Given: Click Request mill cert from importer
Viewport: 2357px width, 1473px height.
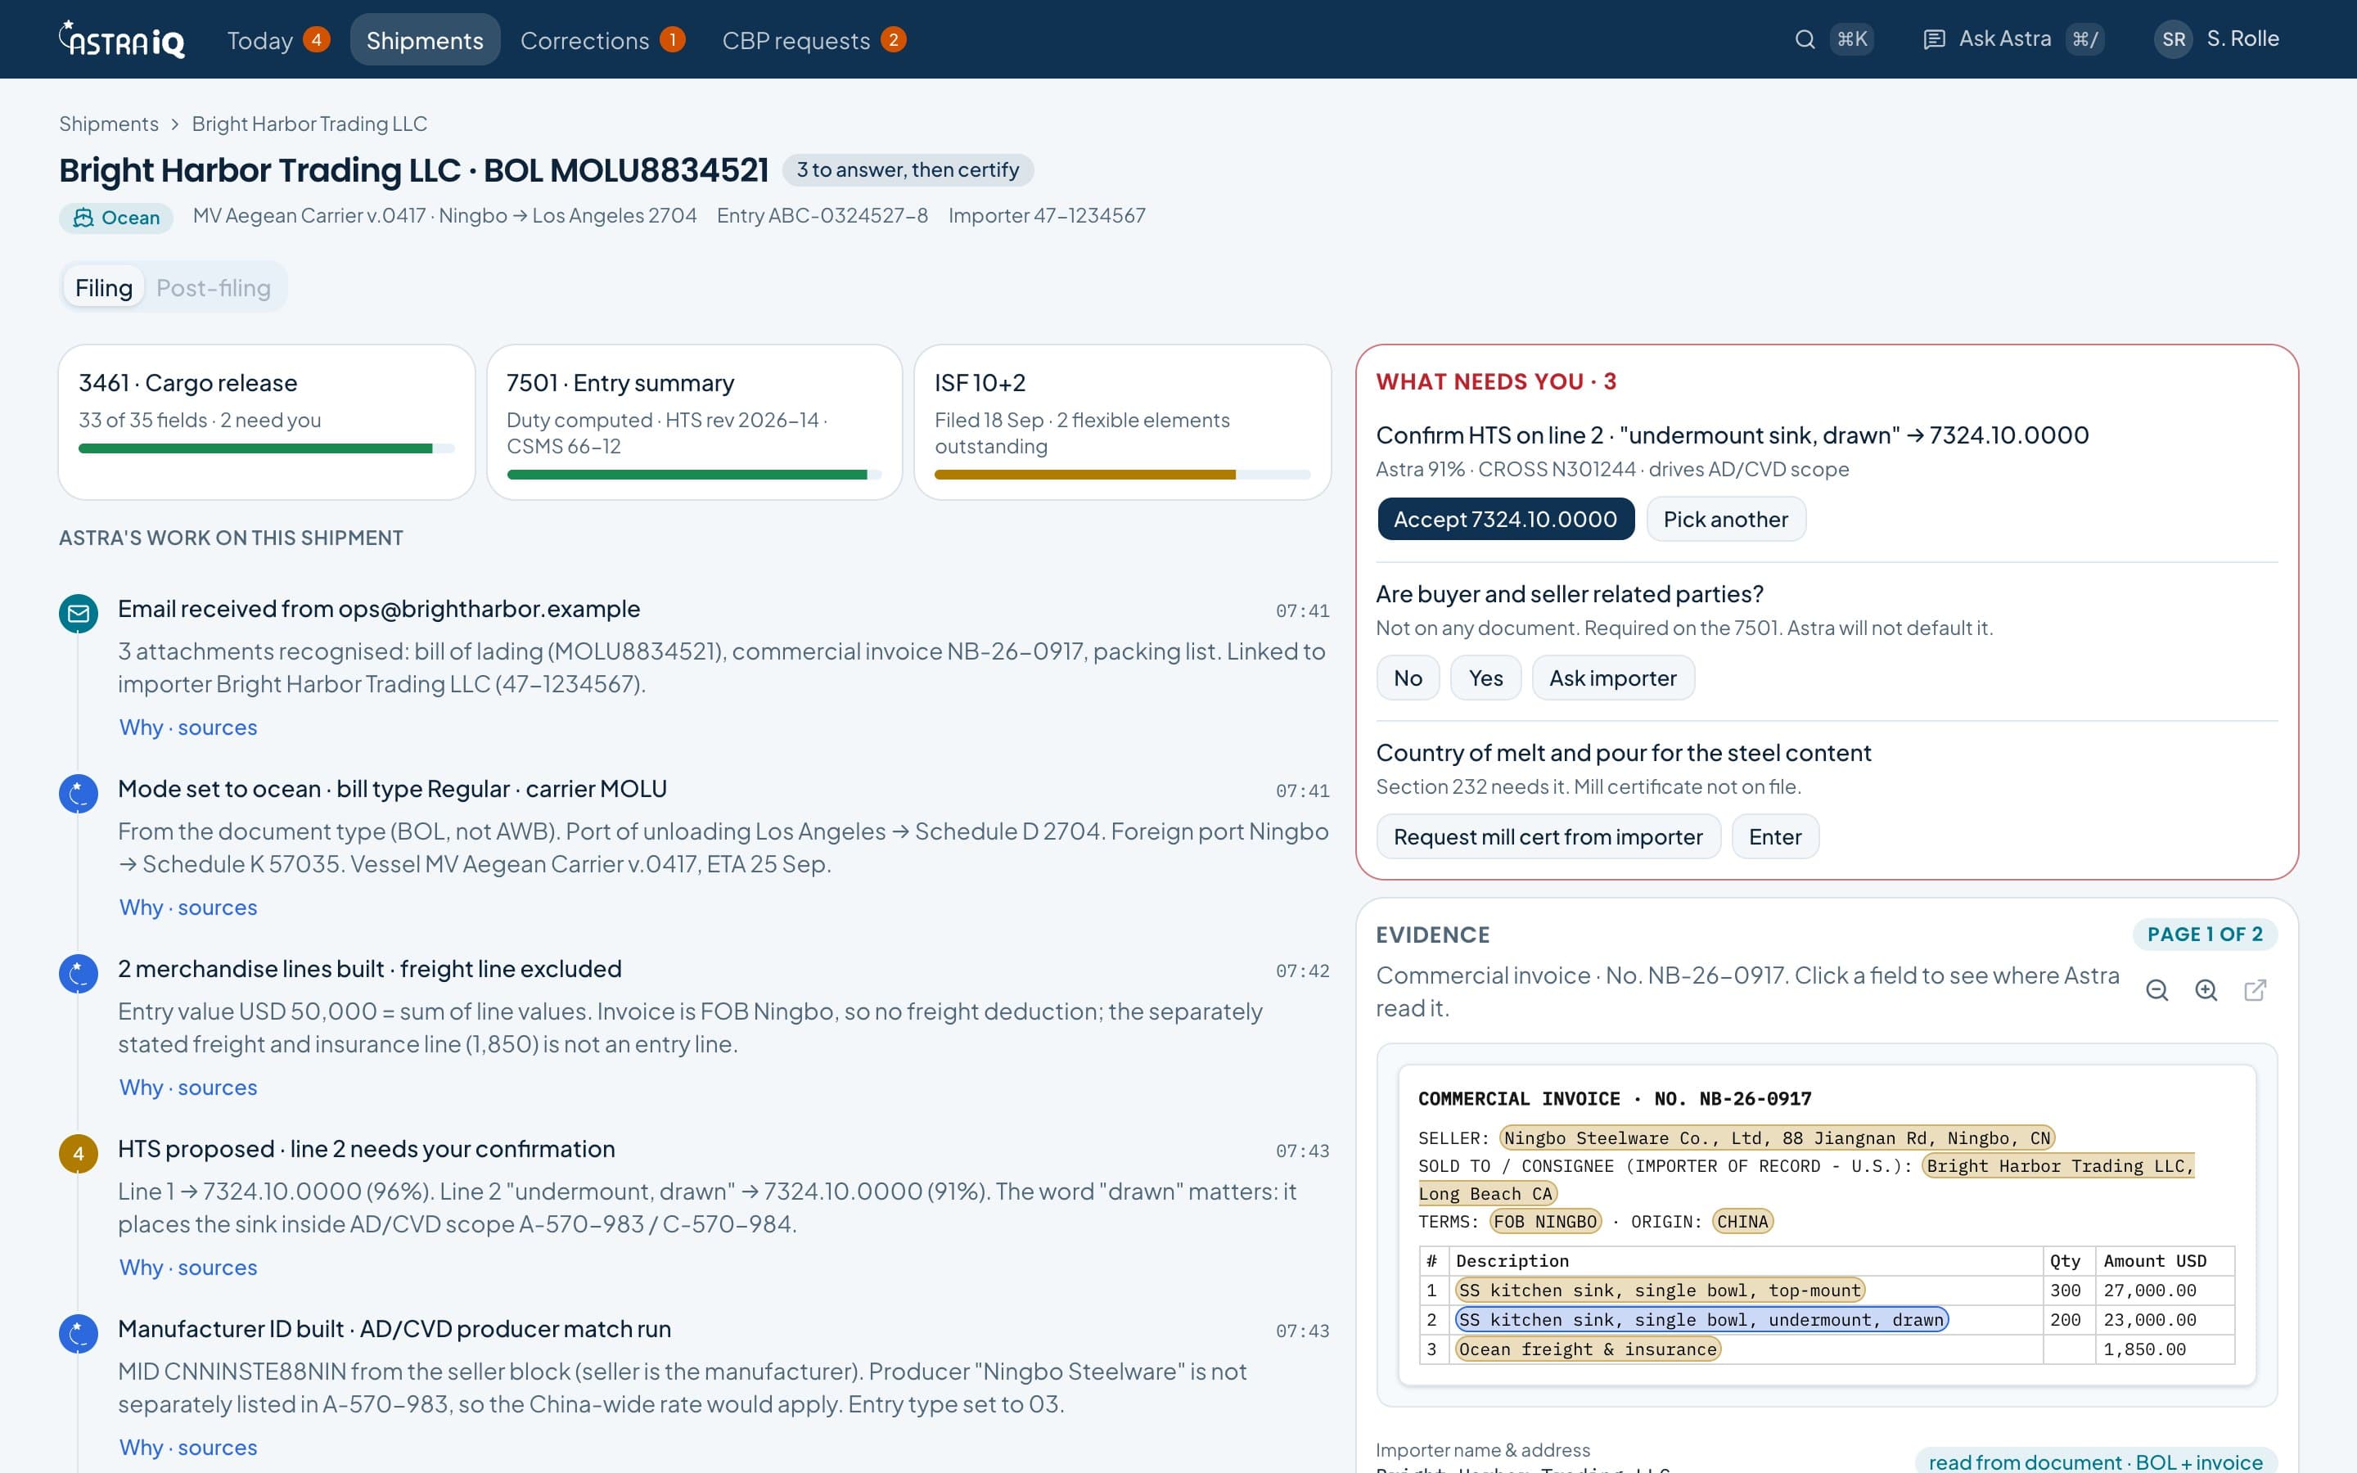Looking at the screenshot, I should (x=1548, y=837).
